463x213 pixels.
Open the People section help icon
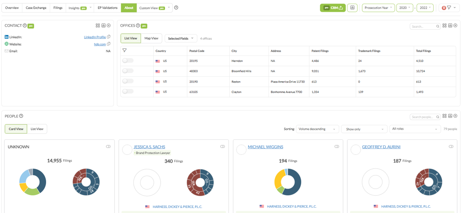click(x=21, y=116)
